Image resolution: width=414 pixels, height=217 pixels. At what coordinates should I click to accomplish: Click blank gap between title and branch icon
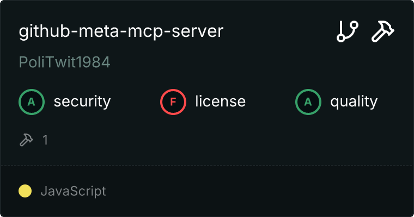[278, 32]
